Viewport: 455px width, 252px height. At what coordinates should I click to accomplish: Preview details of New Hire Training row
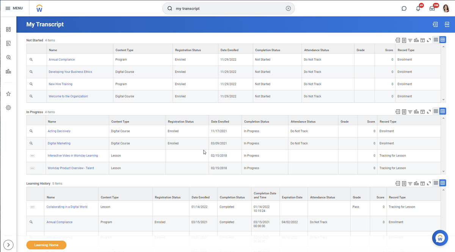click(x=31, y=84)
